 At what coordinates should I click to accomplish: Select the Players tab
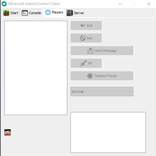coord(54,13)
